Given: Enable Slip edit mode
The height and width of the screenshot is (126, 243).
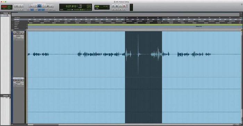Looking at the screenshot, I should 4,8.
